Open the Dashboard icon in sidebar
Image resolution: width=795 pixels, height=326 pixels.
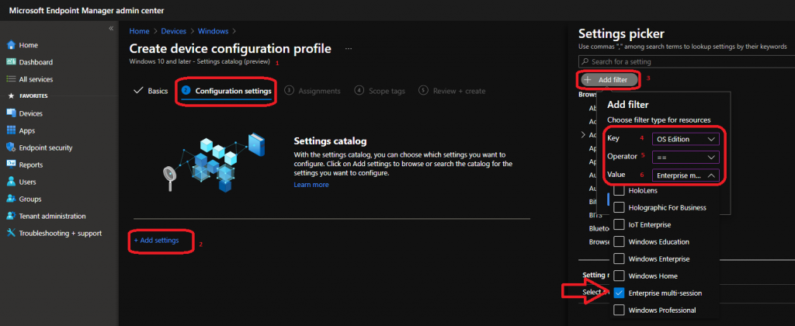tap(11, 62)
